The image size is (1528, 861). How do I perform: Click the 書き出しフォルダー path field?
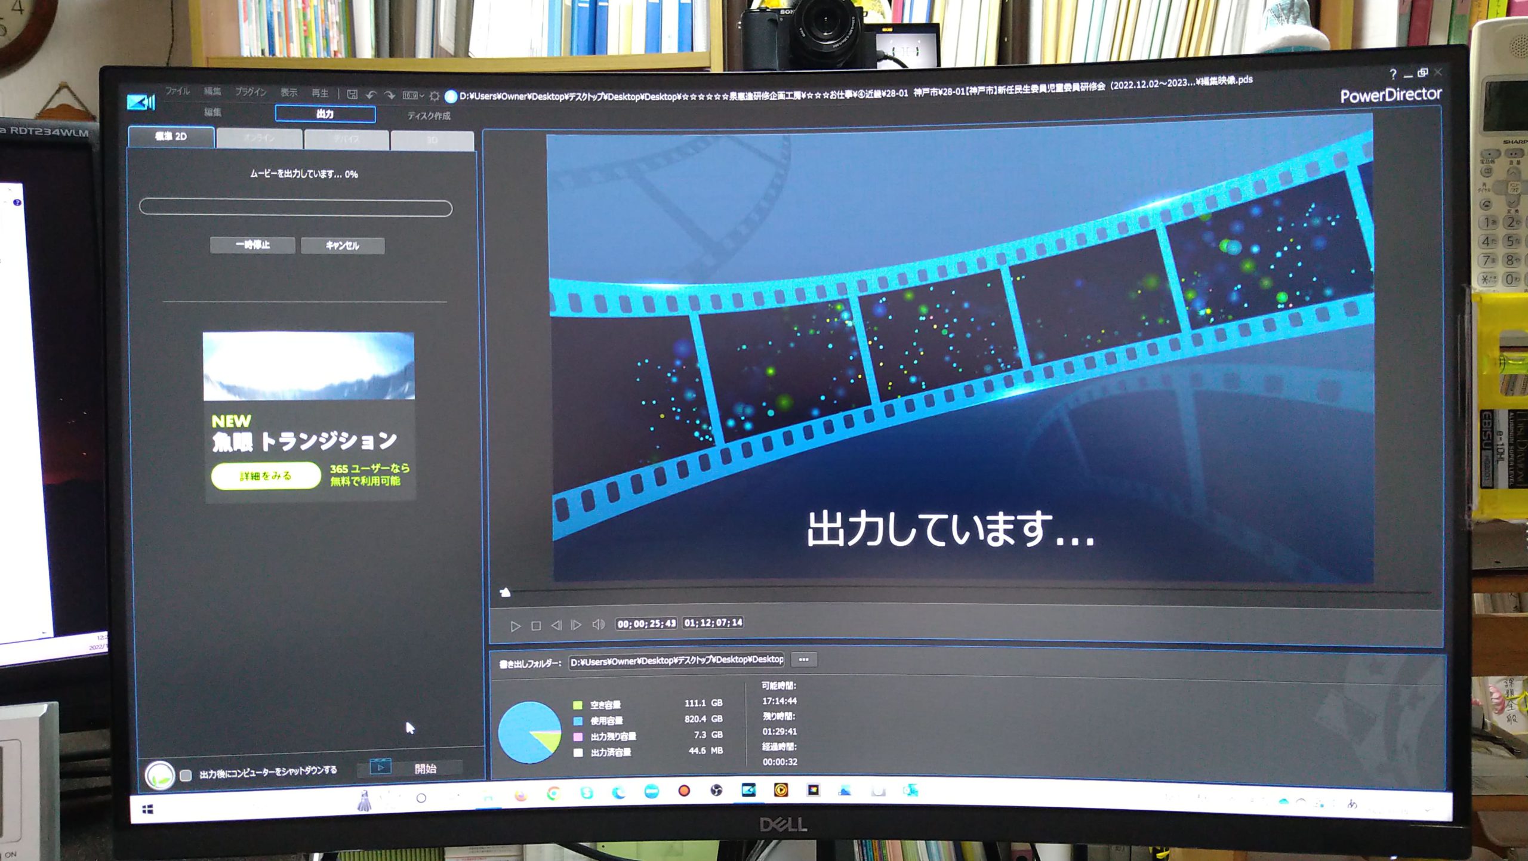click(676, 660)
